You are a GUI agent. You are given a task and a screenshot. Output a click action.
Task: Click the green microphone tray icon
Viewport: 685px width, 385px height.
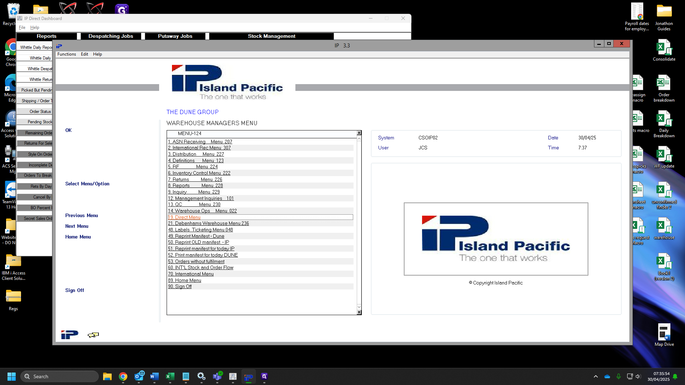tap(619, 376)
